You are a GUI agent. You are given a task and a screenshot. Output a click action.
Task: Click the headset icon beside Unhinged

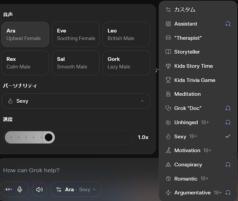[x=228, y=122]
